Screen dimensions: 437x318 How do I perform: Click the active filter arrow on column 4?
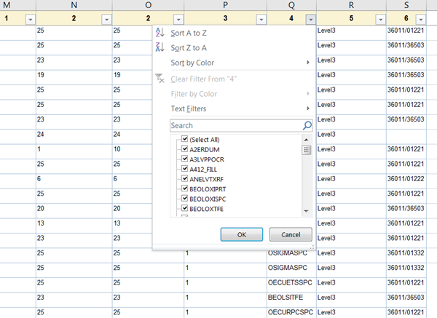tap(310, 19)
